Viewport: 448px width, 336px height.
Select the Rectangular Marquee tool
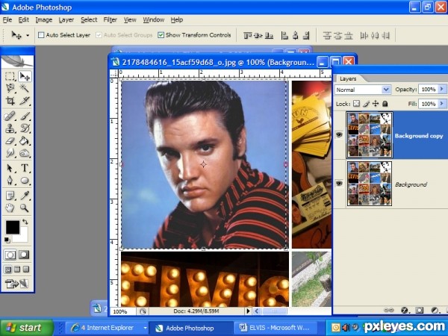point(10,76)
